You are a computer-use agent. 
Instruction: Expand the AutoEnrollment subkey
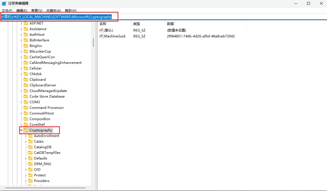(26, 136)
